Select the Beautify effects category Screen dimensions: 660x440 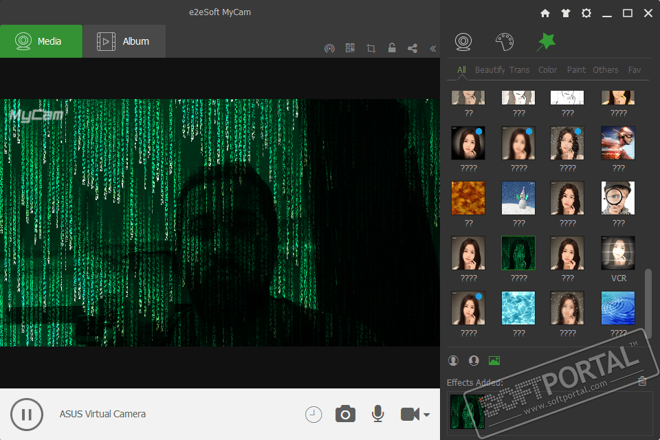tap(490, 70)
